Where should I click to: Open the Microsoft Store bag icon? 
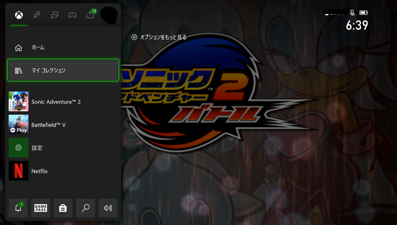[63, 208]
